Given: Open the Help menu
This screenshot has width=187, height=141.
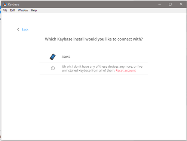Looking at the screenshot, I should 34,10.
